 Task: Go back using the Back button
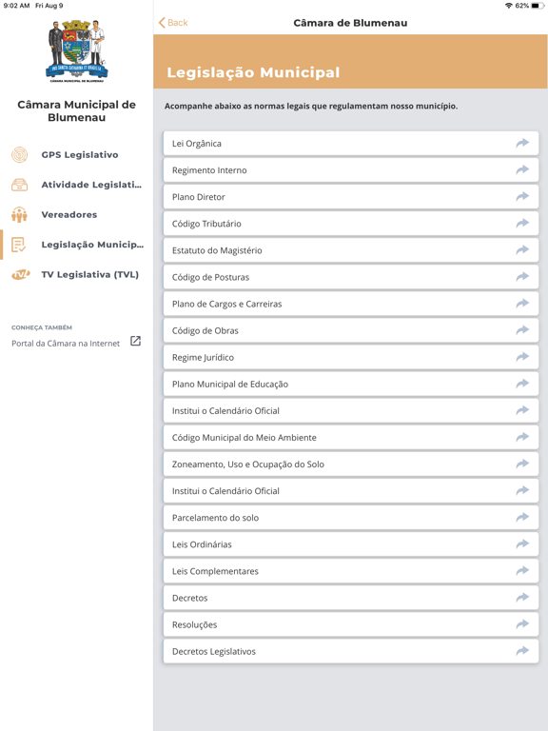coord(173,23)
